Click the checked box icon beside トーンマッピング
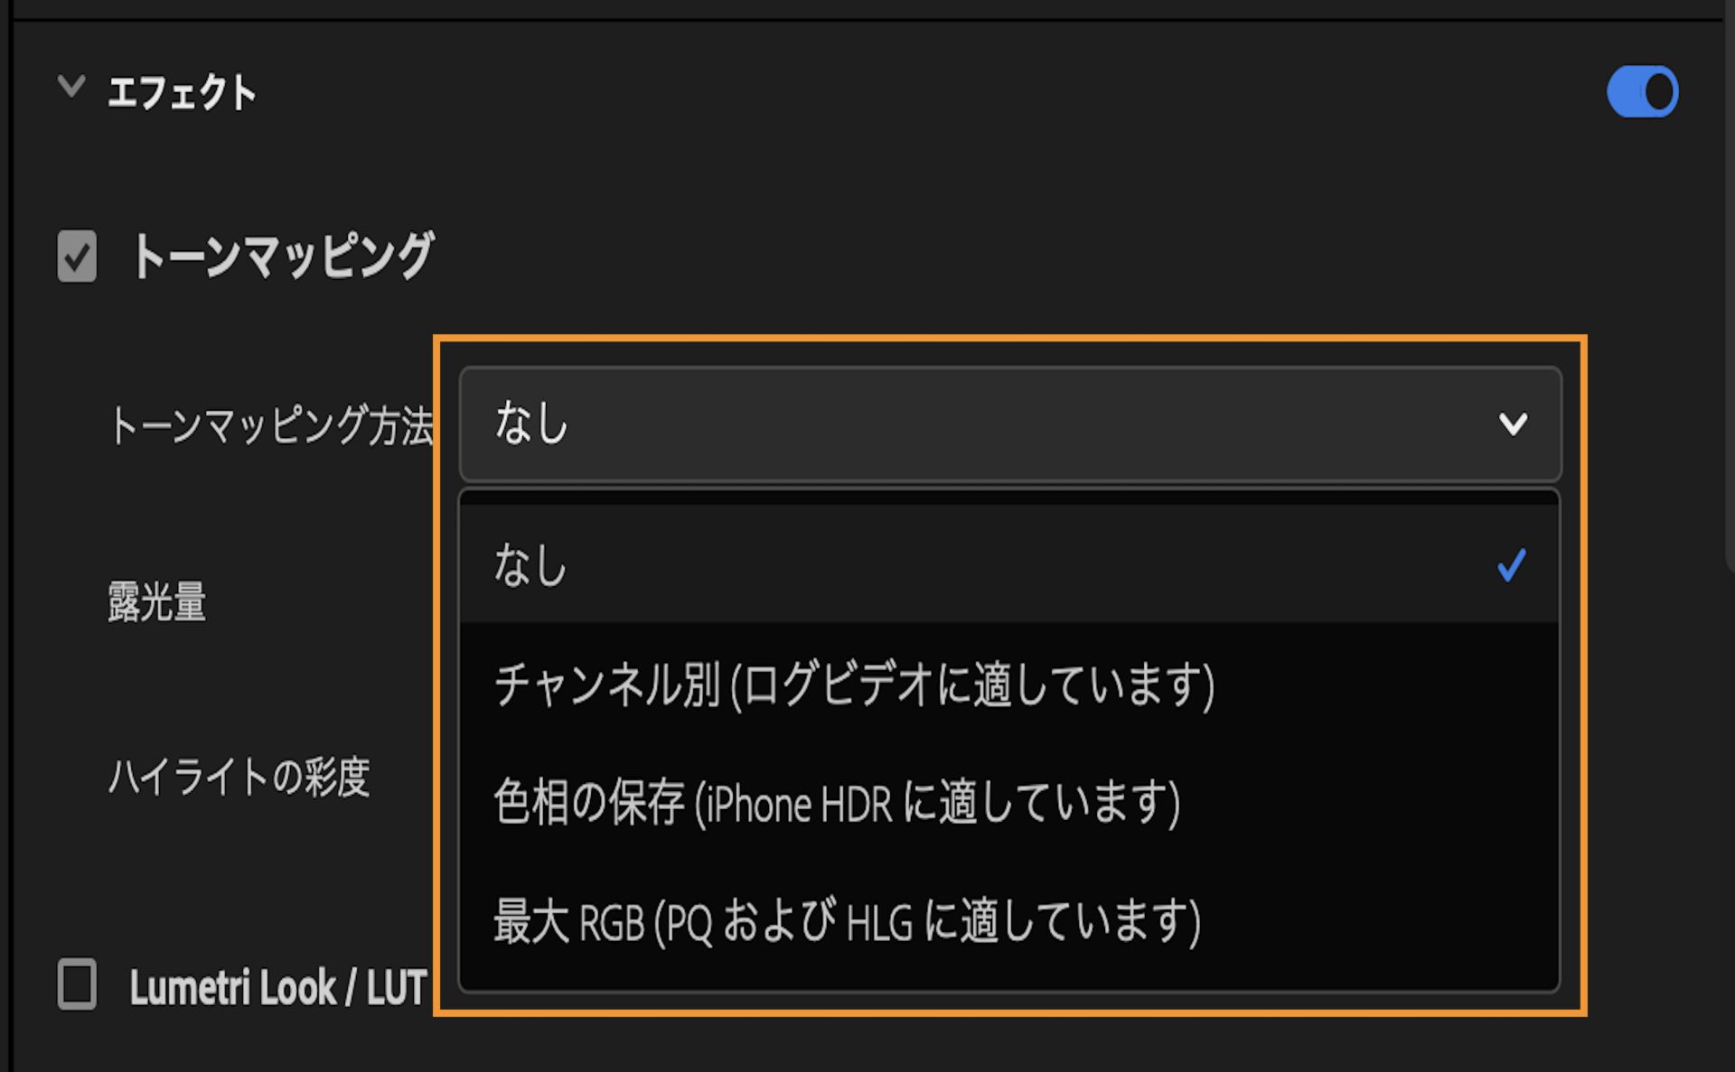 click(x=76, y=256)
